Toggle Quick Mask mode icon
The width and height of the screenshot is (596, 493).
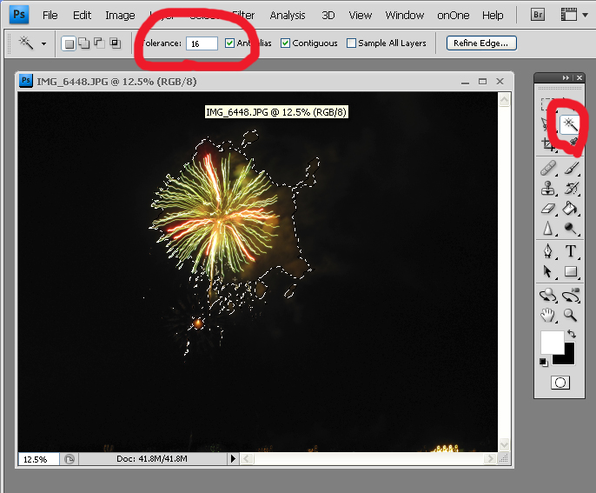click(x=560, y=383)
